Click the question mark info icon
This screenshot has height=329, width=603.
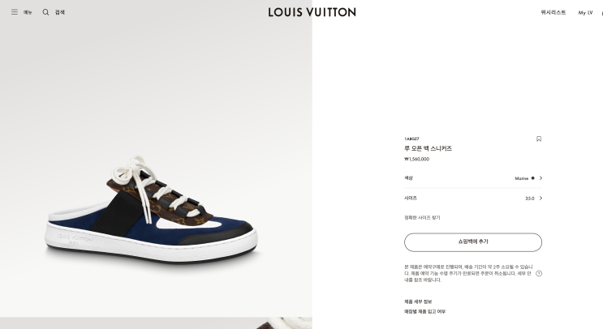pyautogui.click(x=539, y=273)
